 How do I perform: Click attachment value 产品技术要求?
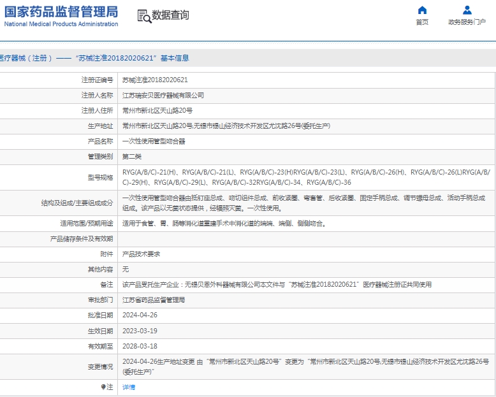click(141, 254)
